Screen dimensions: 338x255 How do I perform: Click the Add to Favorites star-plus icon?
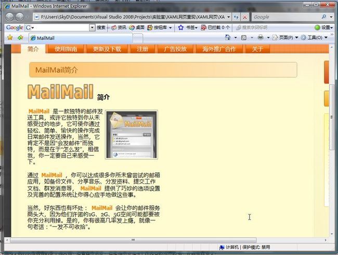pos(20,38)
